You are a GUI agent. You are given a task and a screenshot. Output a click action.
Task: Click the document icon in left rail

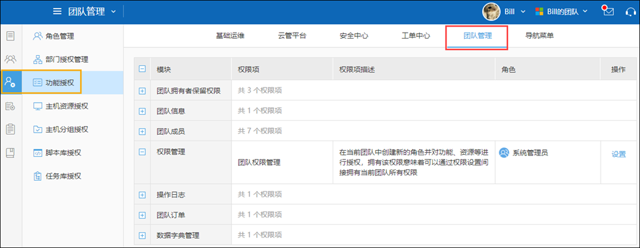[x=11, y=36]
